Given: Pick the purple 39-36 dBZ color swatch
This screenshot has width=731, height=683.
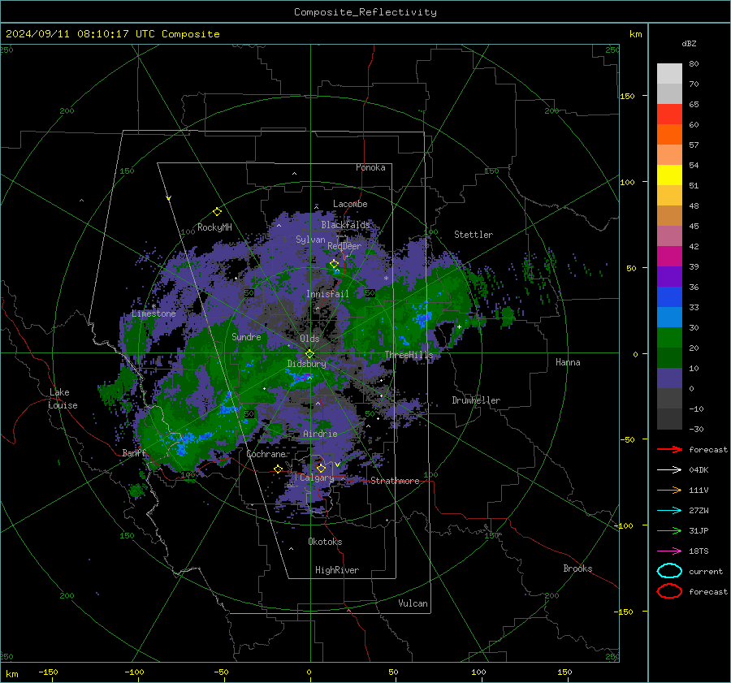Looking at the screenshot, I should [x=669, y=277].
